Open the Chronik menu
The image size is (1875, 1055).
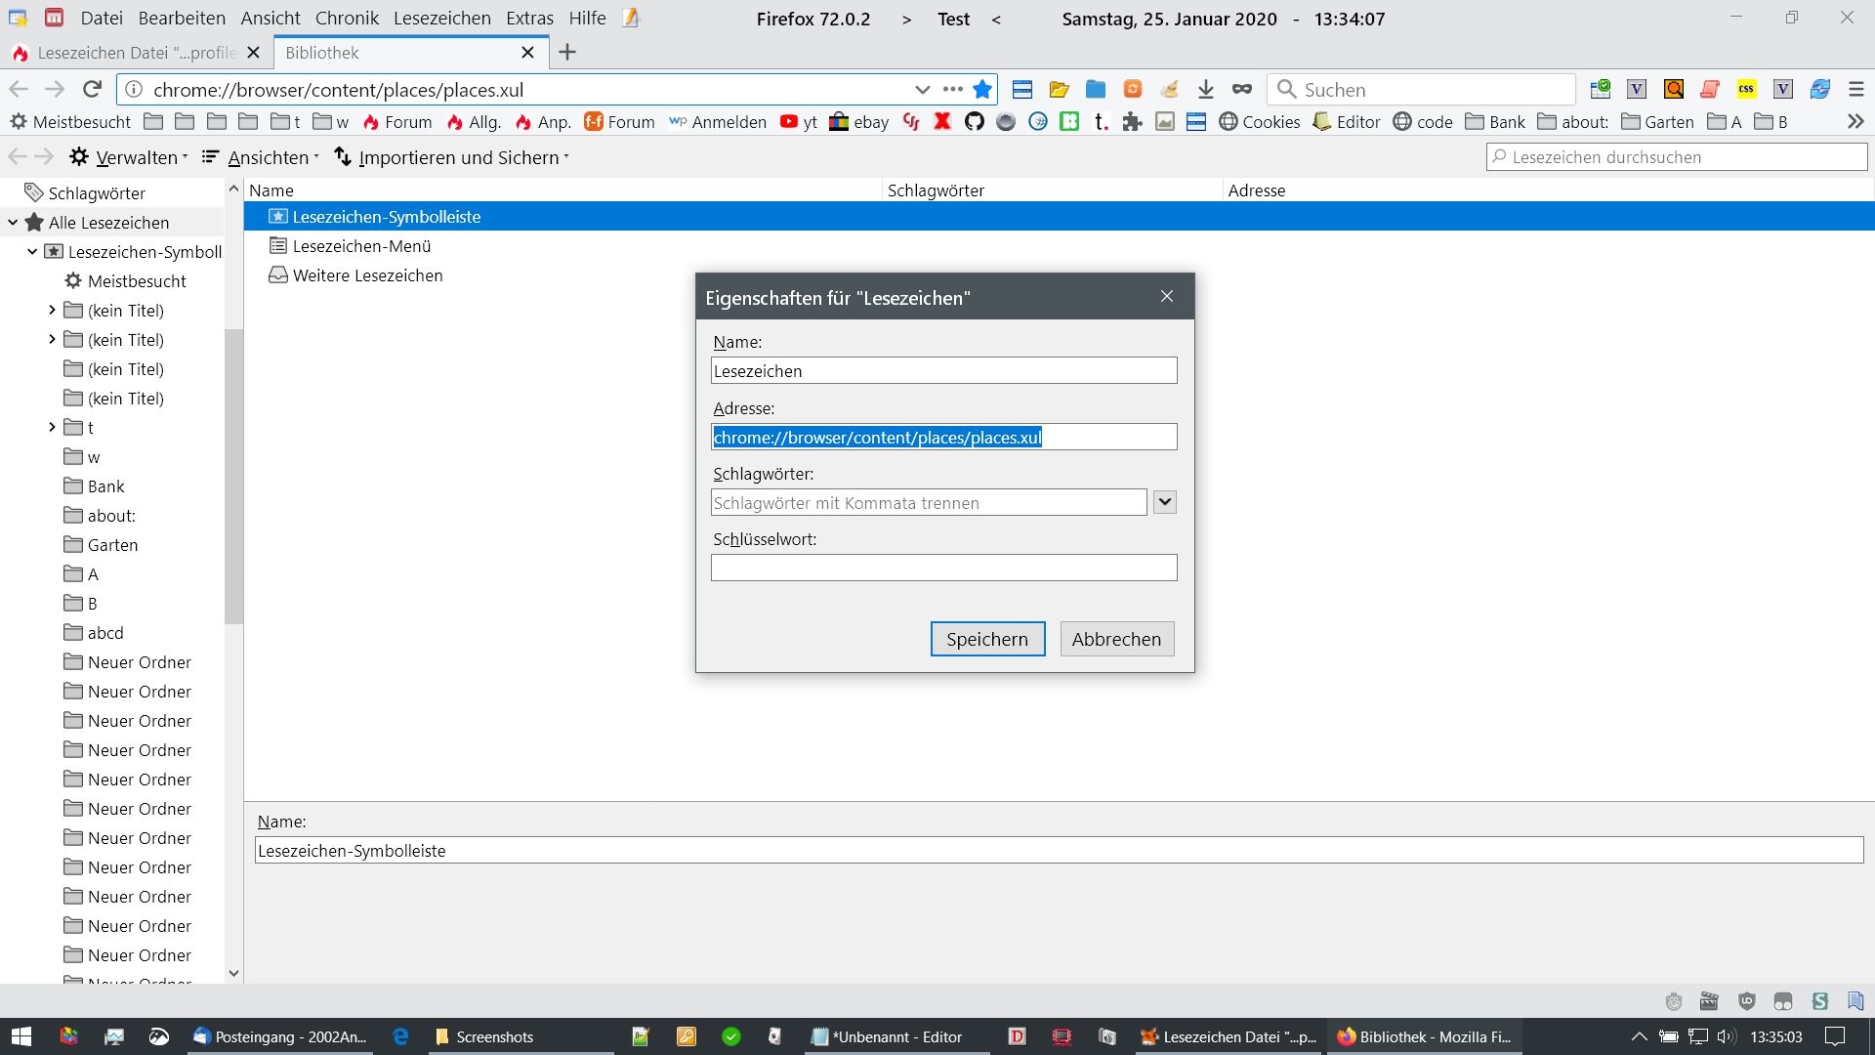tap(347, 19)
